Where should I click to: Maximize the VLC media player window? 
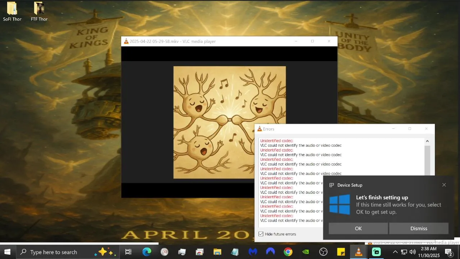pyautogui.click(x=312, y=41)
